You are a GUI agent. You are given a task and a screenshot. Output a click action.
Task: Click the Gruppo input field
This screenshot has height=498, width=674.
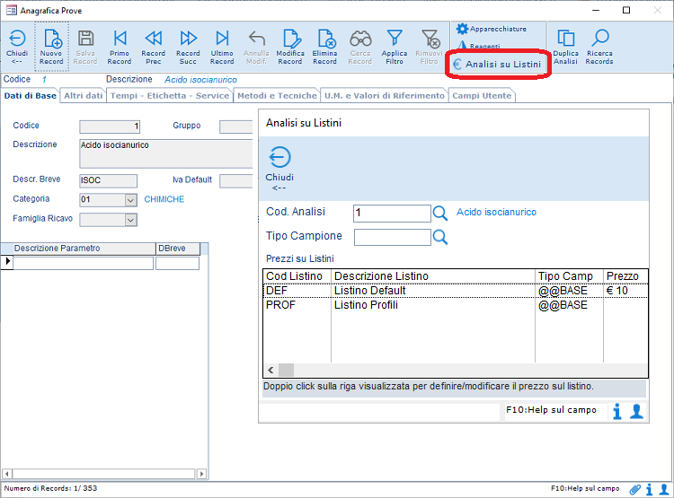point(236,127)
